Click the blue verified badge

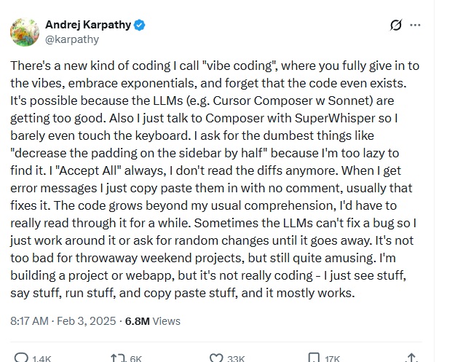pyautogui.click(x=139, y=25)
